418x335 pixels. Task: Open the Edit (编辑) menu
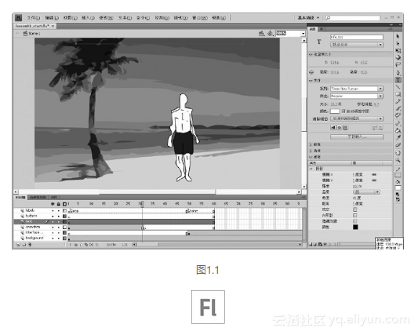tap(52, 17)
